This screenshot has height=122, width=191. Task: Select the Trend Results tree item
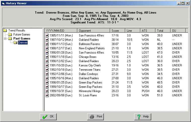pyautogui.click(x=17, y=30)
